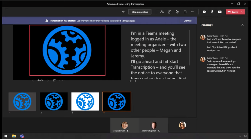Click the Transcript panel heading
The width and height of the screenshot is (251, 139).
pyautogui.click(x=206, y=25)
